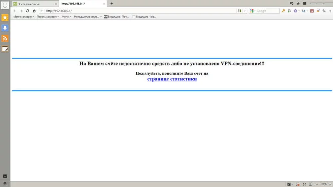
Task: Click the status bar window-mode icon
Action: (x=289, y=184)
